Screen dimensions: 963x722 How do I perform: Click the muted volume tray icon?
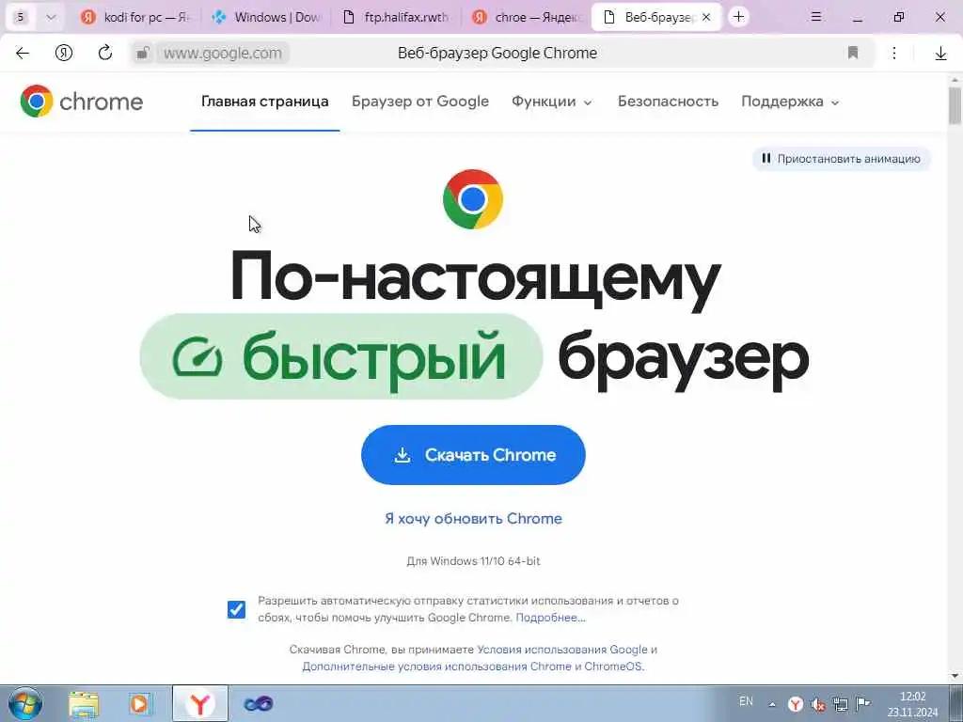tap(817, 704)
